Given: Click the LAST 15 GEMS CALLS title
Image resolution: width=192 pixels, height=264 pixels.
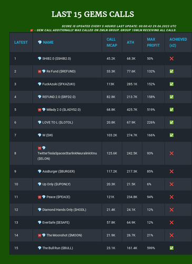Looking at the screenshot, I should 93,14.
